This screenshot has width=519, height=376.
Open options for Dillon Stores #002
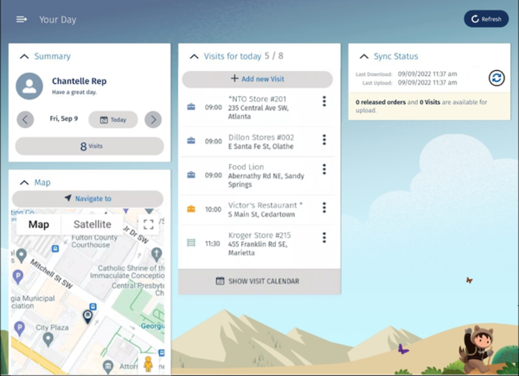[324, 139]
